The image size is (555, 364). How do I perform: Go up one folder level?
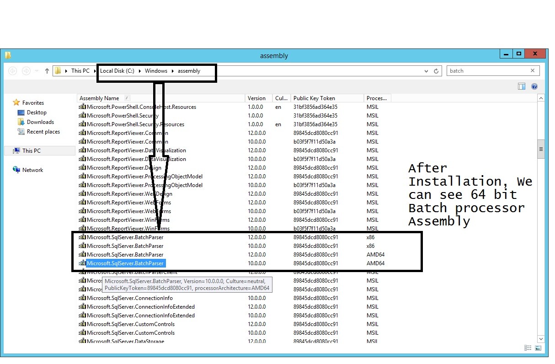click(47, 71)
